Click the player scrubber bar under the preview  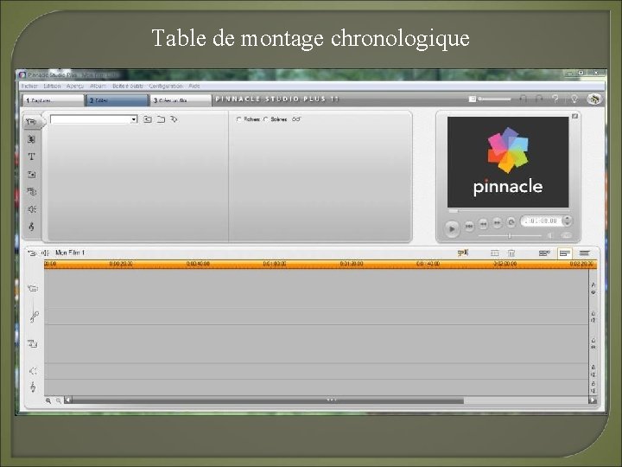tap(508, 211)
